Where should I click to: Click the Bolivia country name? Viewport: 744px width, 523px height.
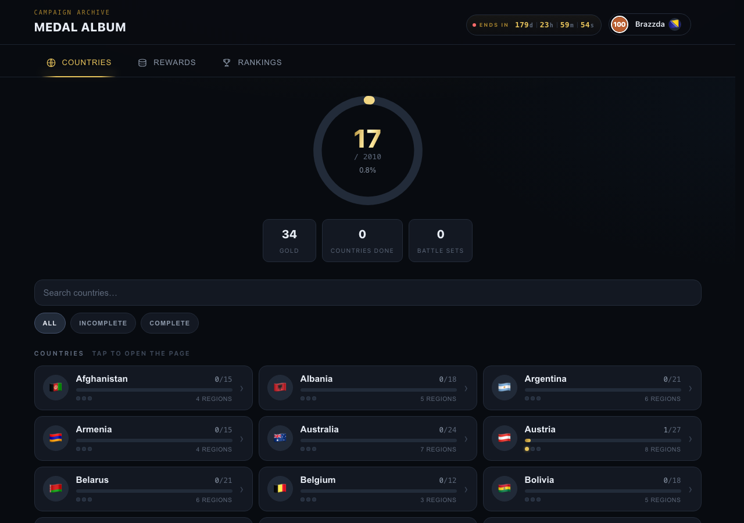click(x=539, y=480)
